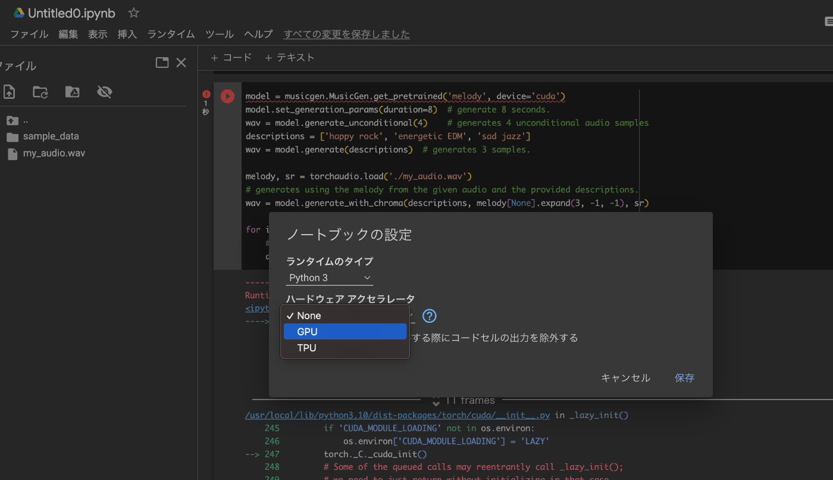Screen dimensions: 833x480
Task: Click the Google Drive logo icon
Action: 19,13
